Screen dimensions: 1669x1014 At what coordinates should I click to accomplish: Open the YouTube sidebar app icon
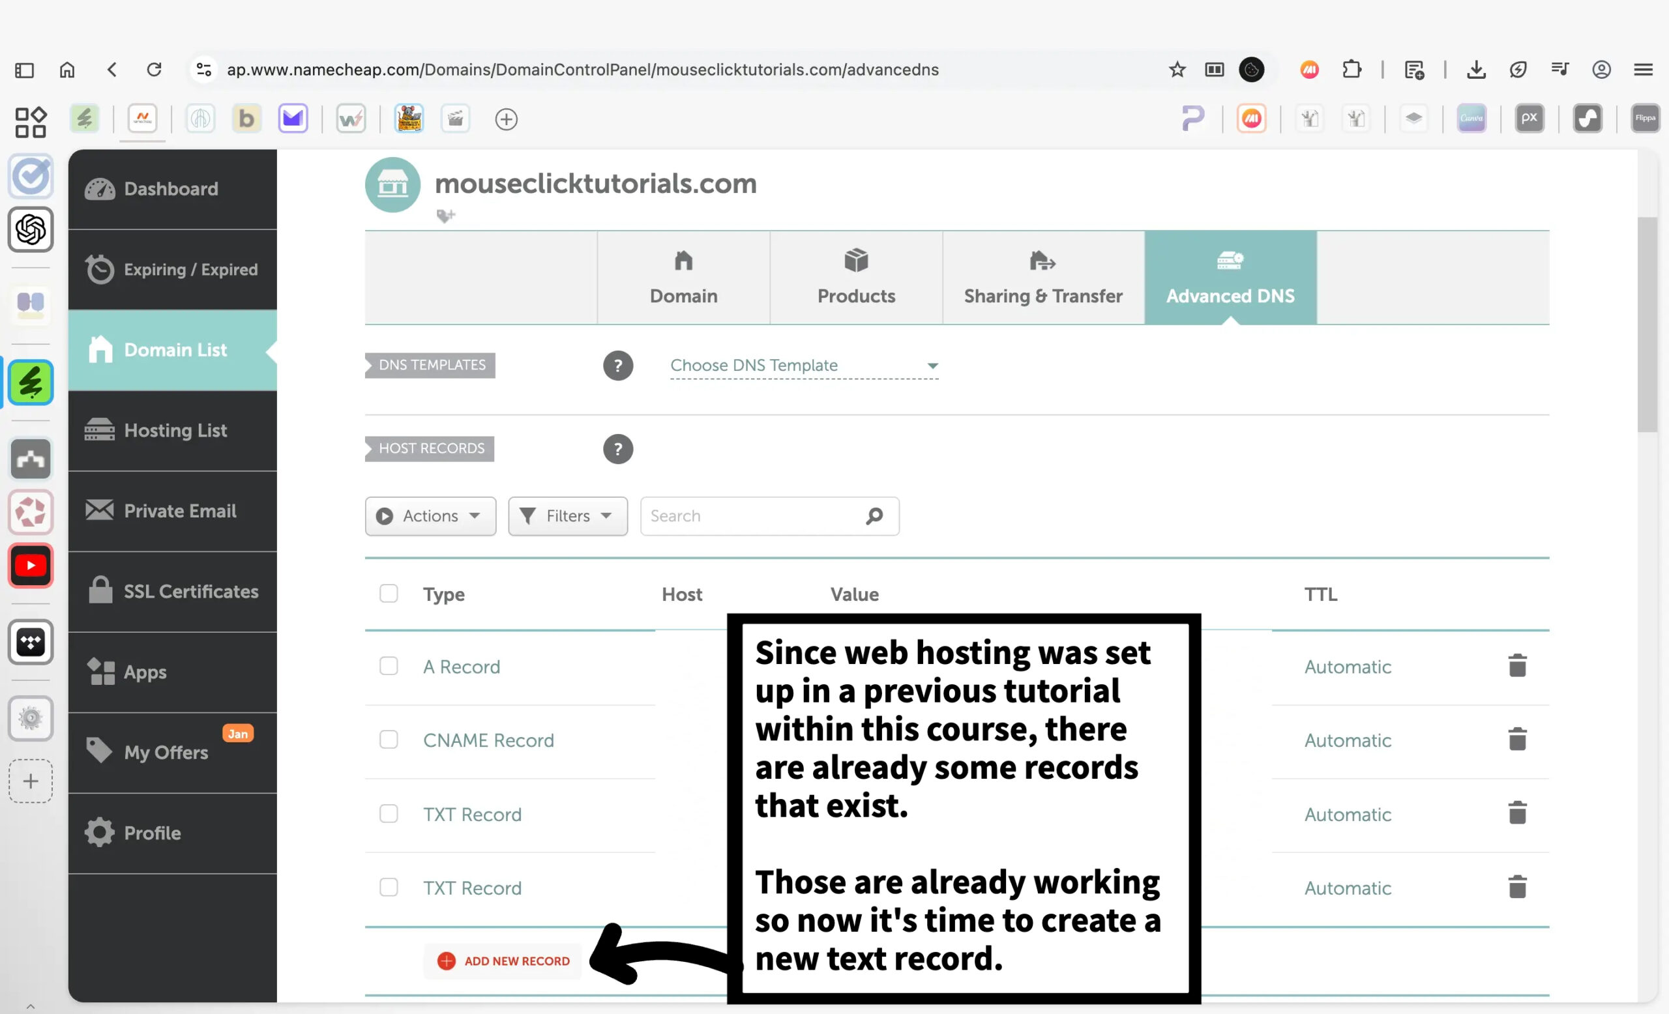coord(31,565)
